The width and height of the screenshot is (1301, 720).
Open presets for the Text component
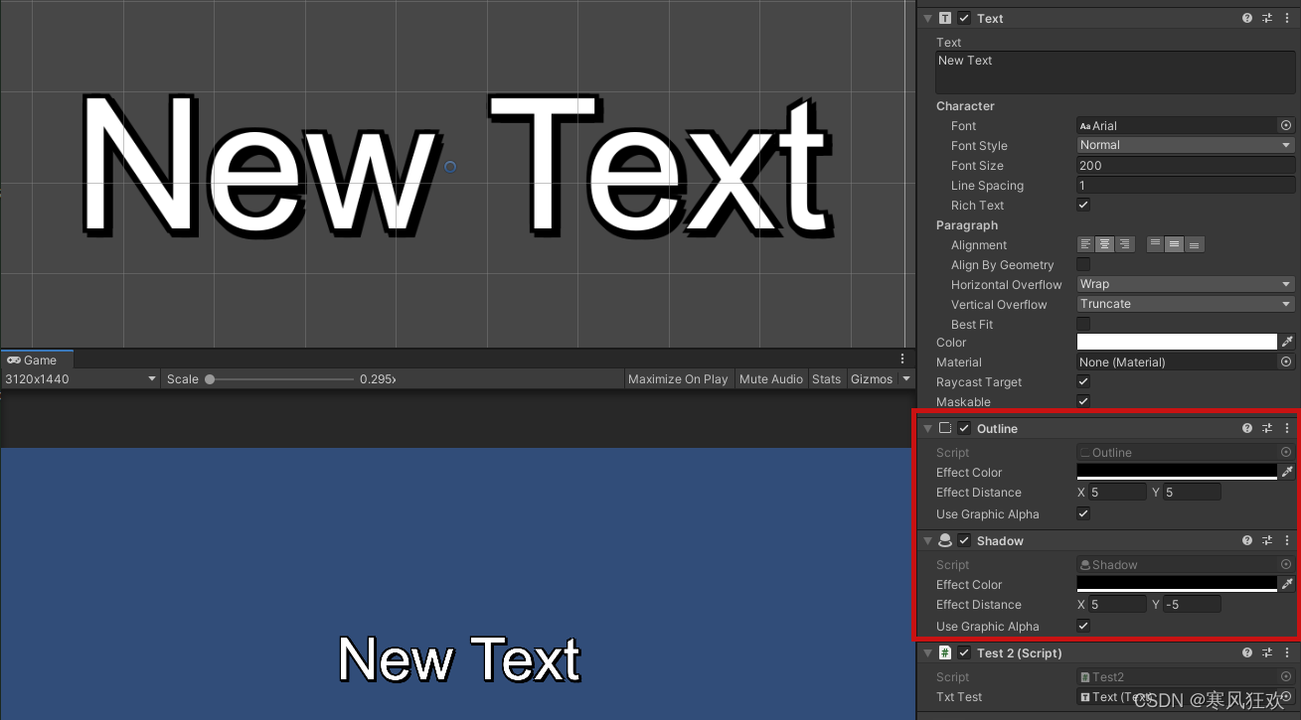point(1267,18)
